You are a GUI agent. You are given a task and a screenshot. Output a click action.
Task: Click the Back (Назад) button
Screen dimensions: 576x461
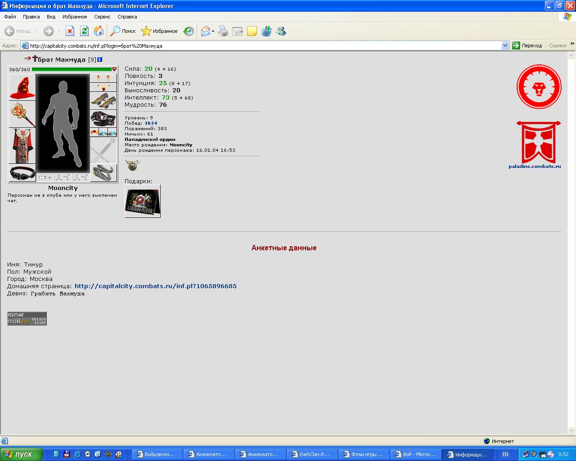point(18,31)
